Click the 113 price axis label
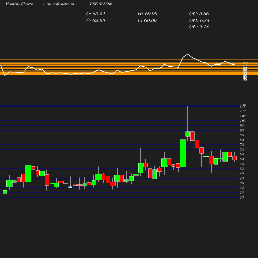 point(243,111)
